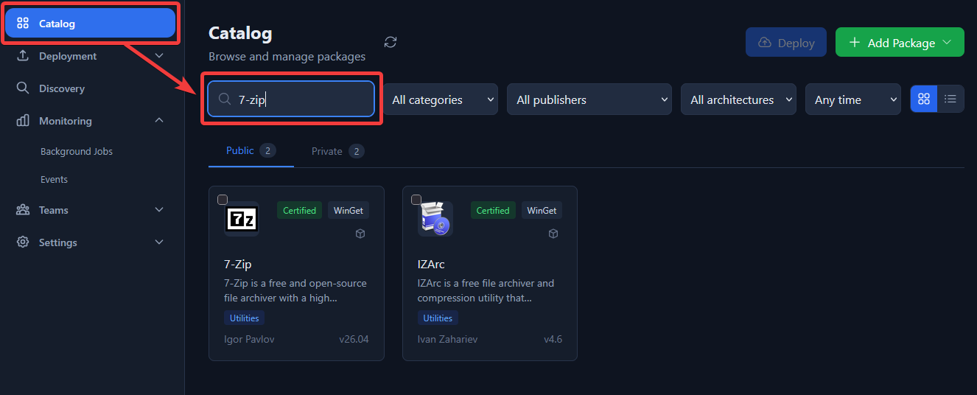
Task: Click the WinGet badge on 7-Zip card
Action: pos(349,210)
